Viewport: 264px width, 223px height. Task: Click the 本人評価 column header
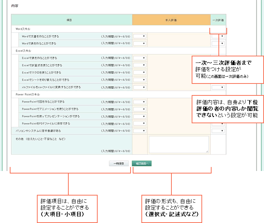(171, 20)
